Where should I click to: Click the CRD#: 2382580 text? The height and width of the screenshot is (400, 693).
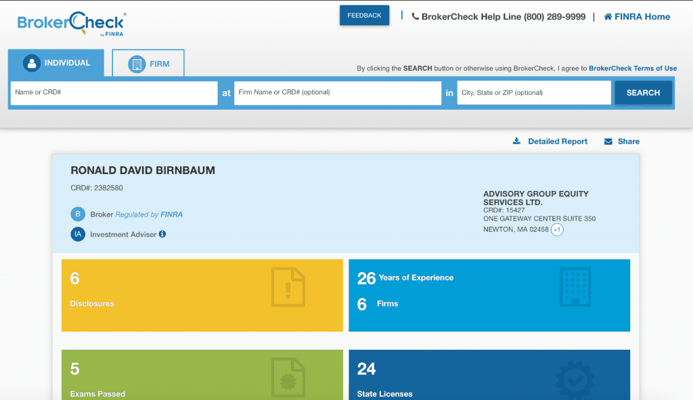pyautogui.click(x=97, y=188)
